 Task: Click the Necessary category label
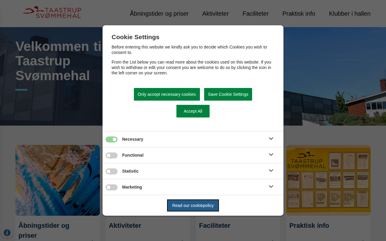pyautogui.click(x=133, y=139)
